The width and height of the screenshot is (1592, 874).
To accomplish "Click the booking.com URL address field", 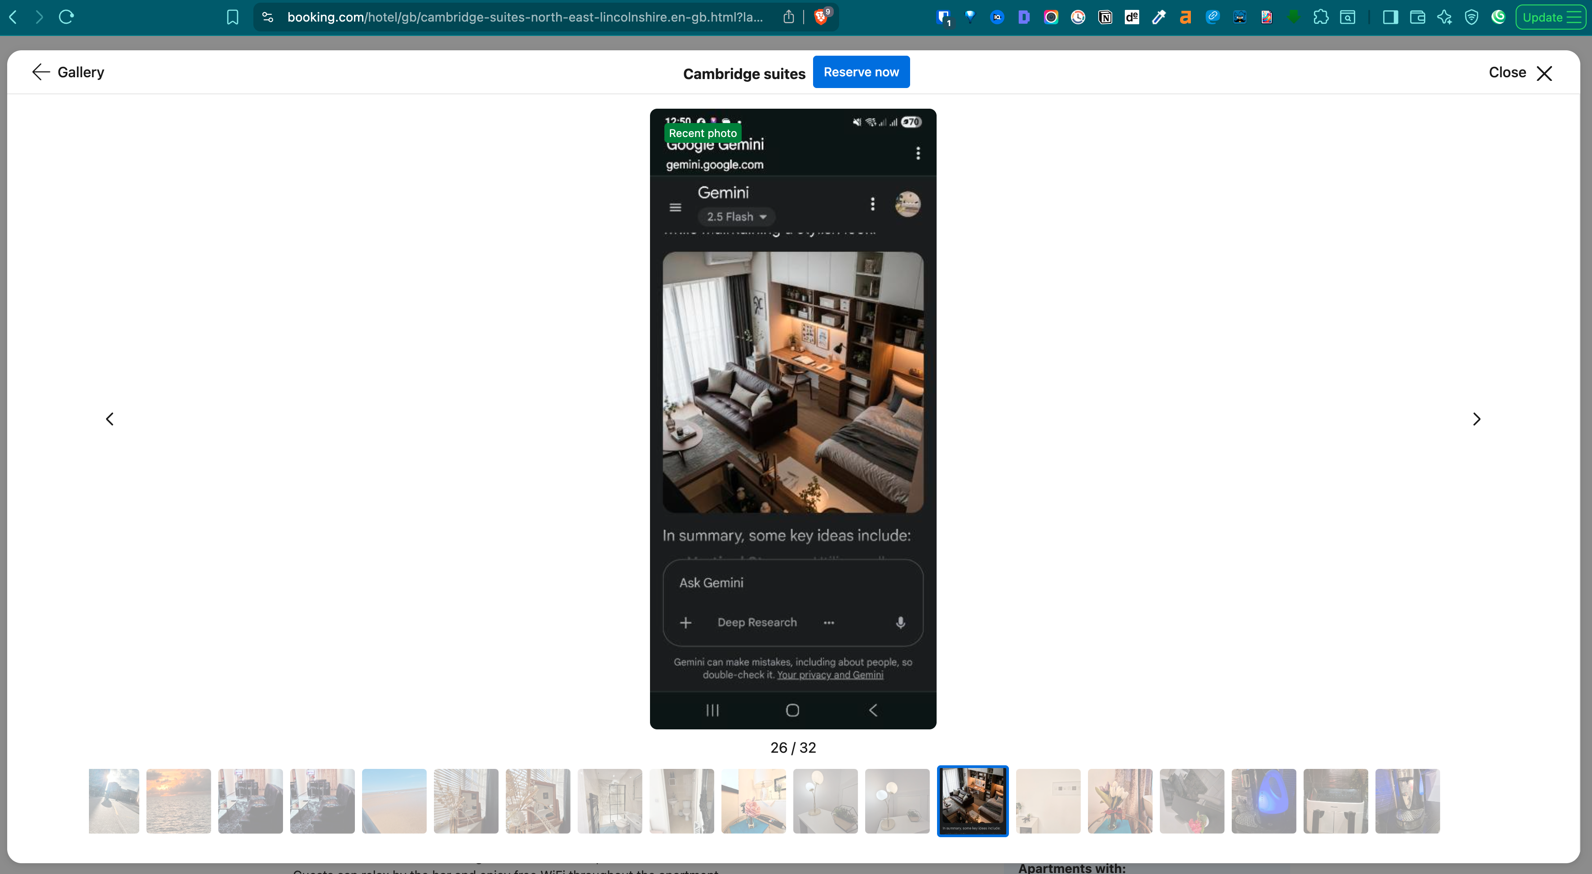I will tap(525, 17).
